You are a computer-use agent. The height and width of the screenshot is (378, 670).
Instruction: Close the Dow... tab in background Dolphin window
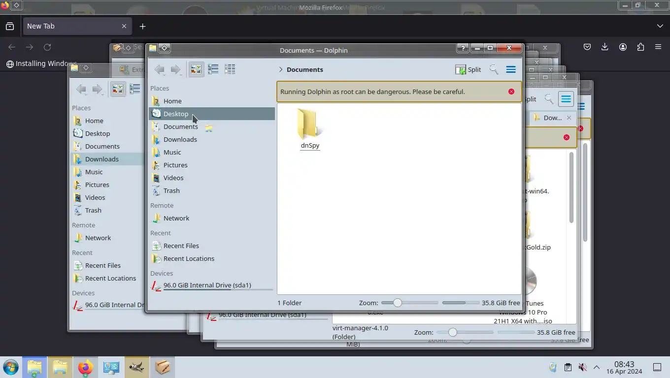click(569, 118)
